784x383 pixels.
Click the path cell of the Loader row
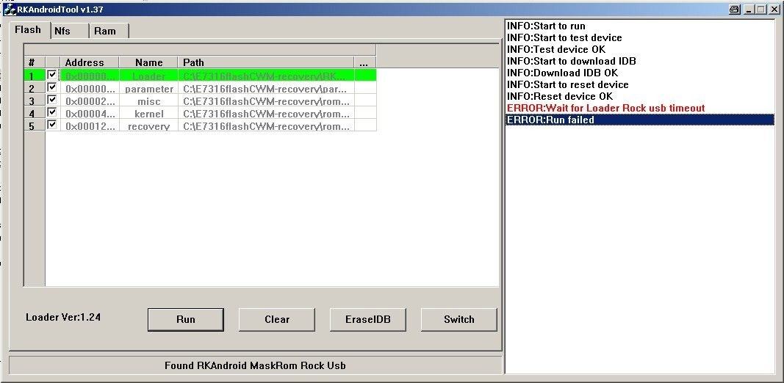click(x=266, y=76)
